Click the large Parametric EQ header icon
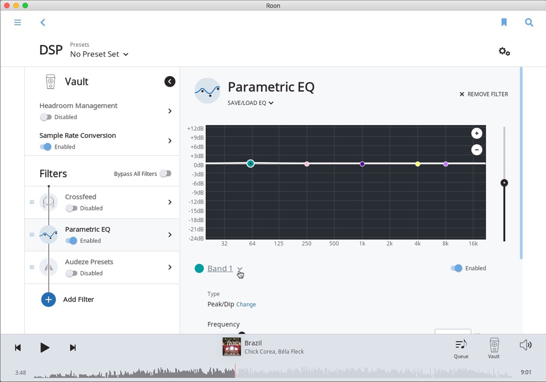The height and width of the screenshot is (382, 546). 207,90
